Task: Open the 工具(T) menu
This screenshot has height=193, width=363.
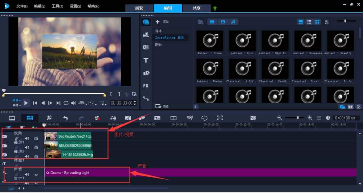Action: pyautogui.click(x=57, y=6)
